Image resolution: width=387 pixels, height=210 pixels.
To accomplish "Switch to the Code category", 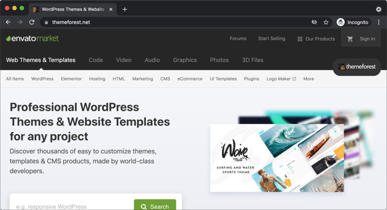I will (x=96, y=60).
